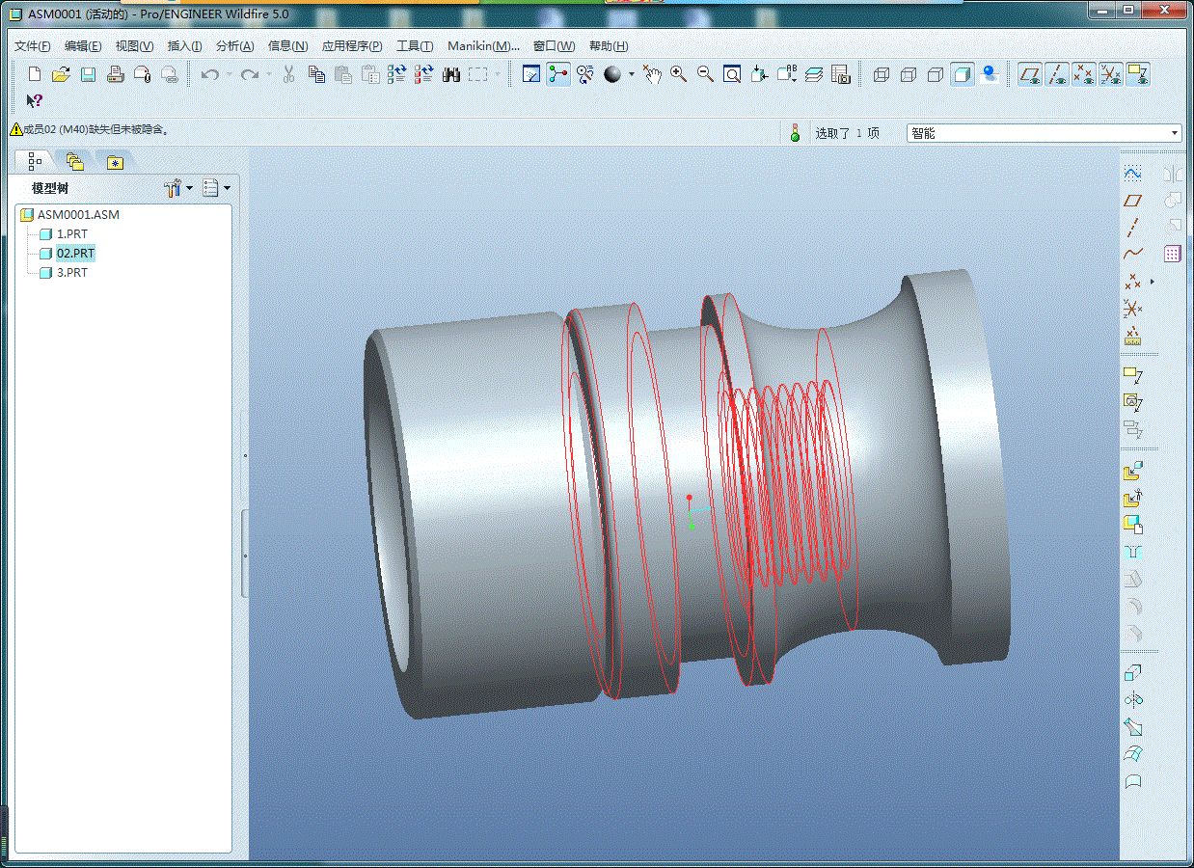Open the 智能 selection filter dropdown
Viewport: 1194px width, 868px height.
click(x=1044, y=133)
